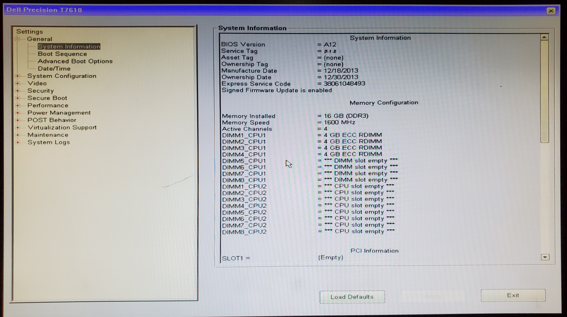
Task: Collapse the General tree node
Action: 18,39
